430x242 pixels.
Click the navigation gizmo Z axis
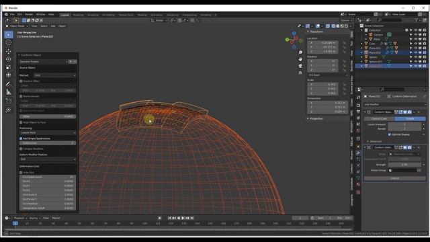click(x=294, y=34)
